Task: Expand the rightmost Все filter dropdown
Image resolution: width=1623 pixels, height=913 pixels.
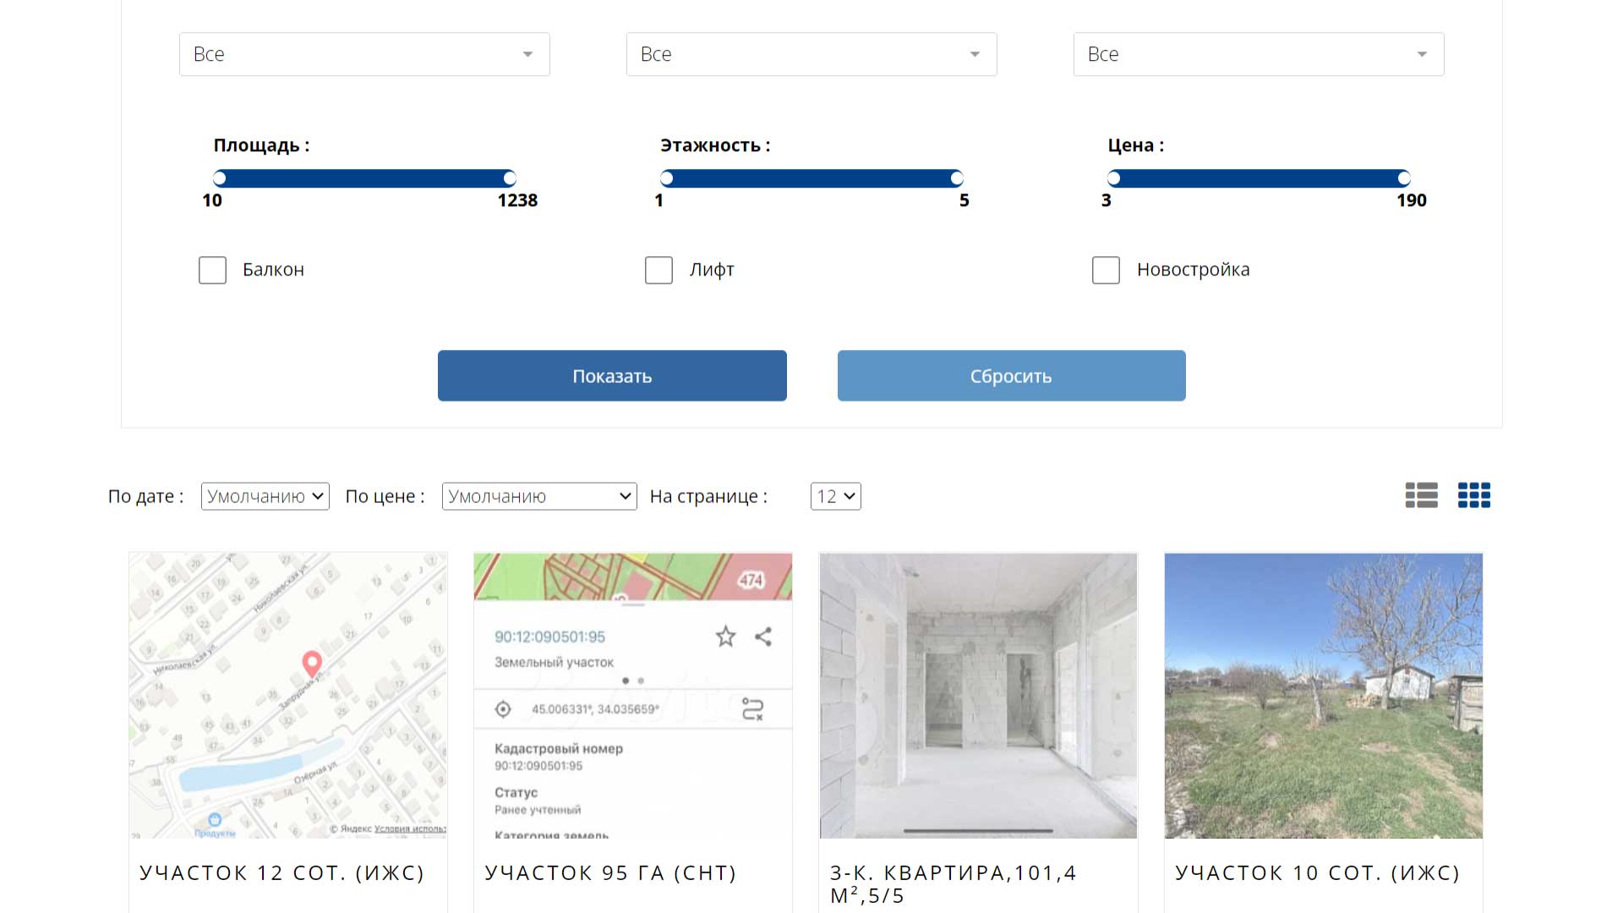Action: point(1258,54)
